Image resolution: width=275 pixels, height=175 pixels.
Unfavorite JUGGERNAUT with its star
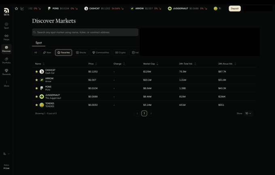[x=36, y=97]
